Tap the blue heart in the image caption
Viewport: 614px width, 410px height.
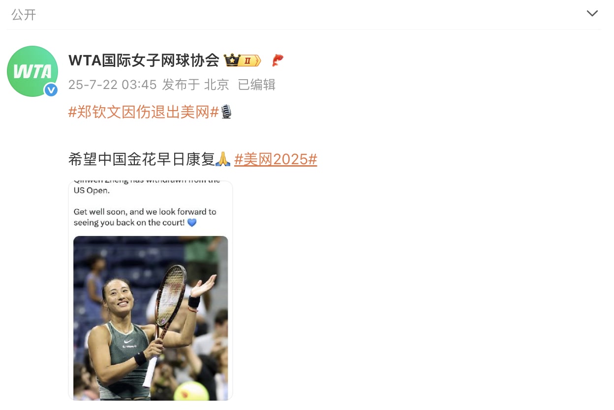click(192, 223)
